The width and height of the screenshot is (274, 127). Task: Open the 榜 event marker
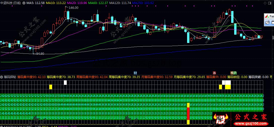(x=232, y=73)
